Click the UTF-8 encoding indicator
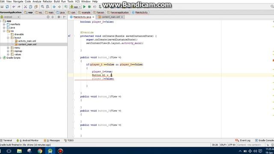This screenshot has height=154, width=274. click(x=232, y=145)
